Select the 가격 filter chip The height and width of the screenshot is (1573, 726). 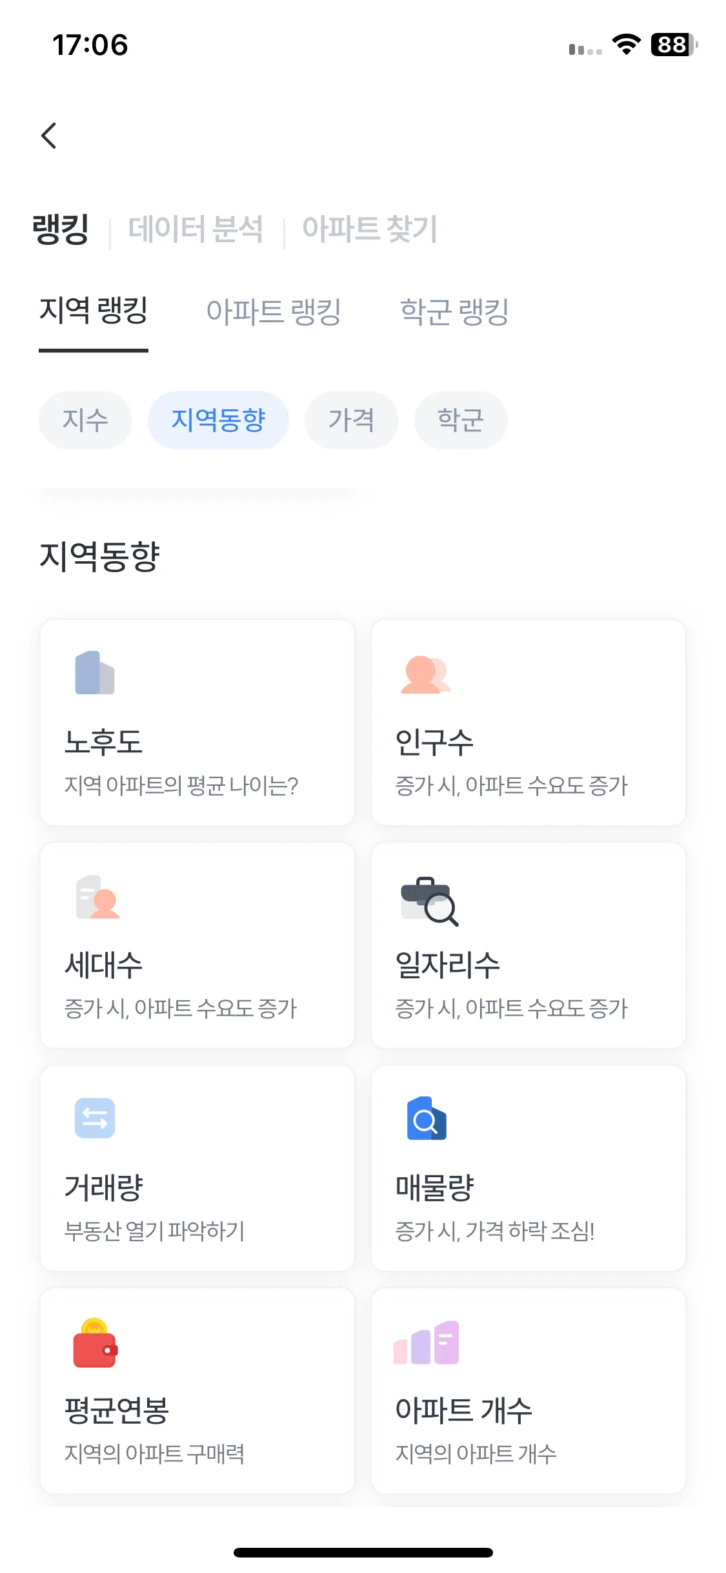pos(352,420)
